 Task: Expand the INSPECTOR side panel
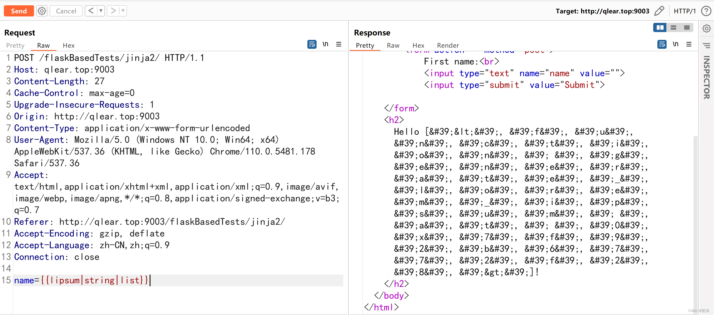click(706, 77)
